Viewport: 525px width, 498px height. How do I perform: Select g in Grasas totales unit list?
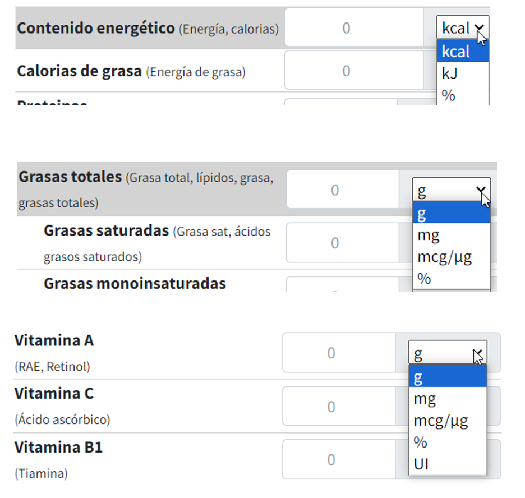(451, 214)
